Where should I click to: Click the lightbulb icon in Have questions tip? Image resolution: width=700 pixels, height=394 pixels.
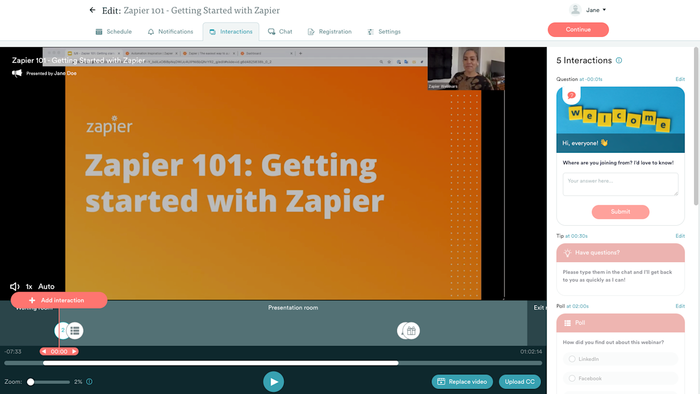567,253
